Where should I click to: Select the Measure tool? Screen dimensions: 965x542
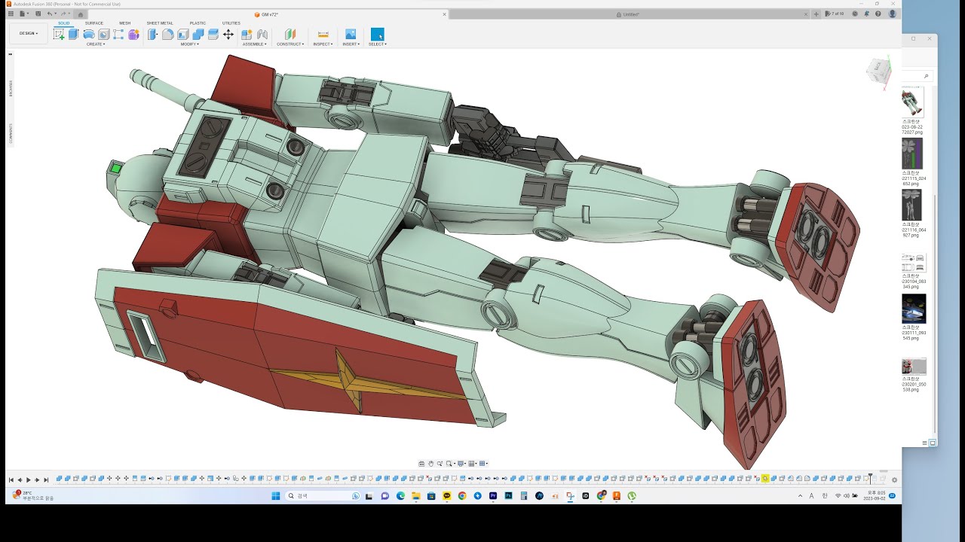(x=323, y=34)
